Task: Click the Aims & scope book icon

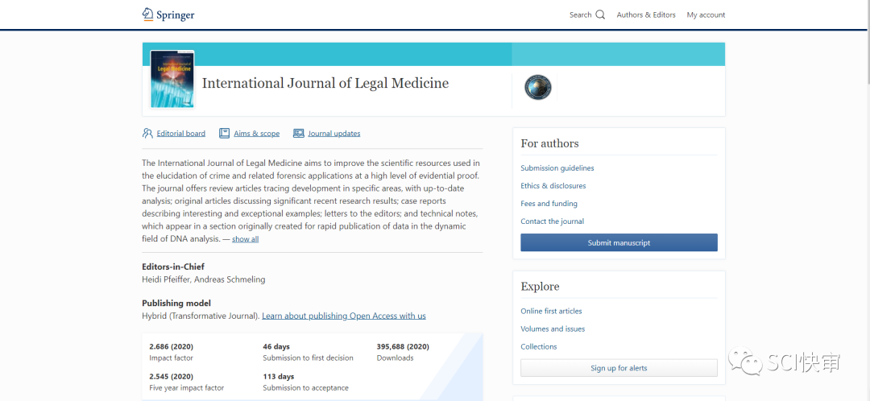Action: pyautogui.click(x=225, y=134)
